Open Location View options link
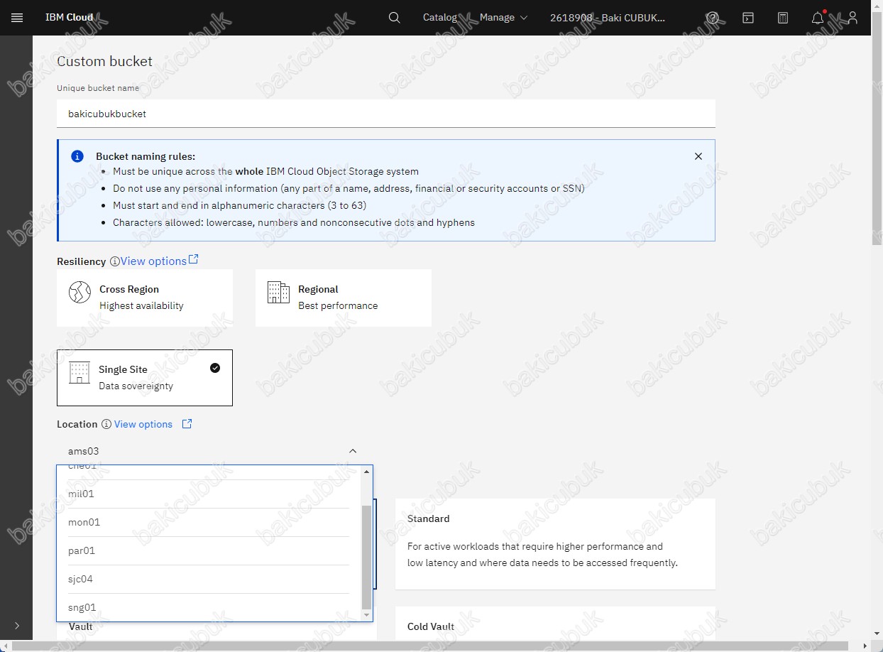This screenshot has height=652, width=883. pos(143,424)
